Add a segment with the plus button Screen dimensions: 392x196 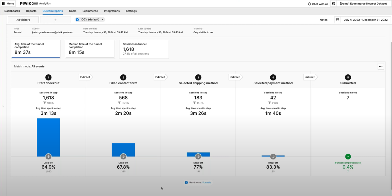pyautogui.click(x=56, y=20)
